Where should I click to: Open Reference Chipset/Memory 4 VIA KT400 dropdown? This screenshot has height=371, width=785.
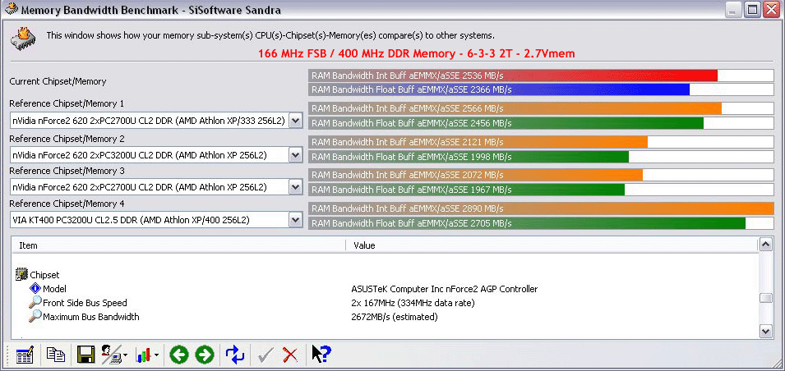pyautogui.click(x=296, y=220)
